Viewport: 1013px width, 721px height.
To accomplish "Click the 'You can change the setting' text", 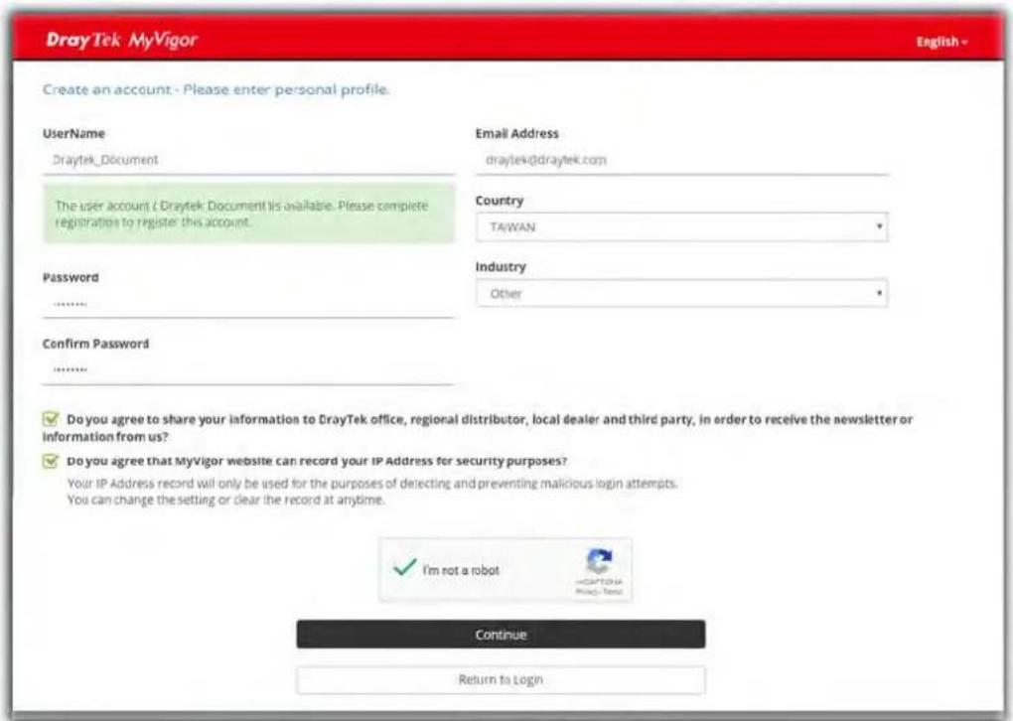I will click(x=226, y=501).
